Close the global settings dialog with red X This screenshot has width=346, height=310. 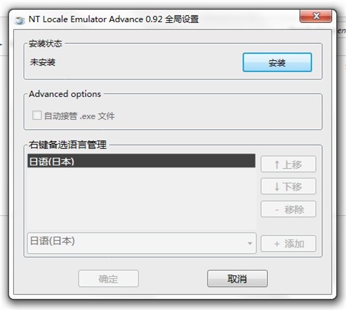click(x=316, y=16)
